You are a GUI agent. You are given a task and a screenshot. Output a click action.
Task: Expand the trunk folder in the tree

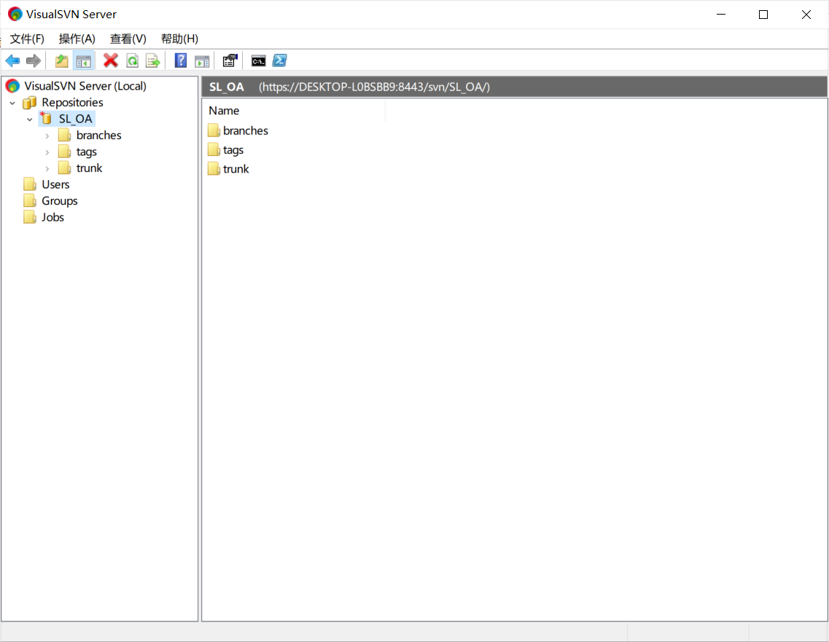47,168
